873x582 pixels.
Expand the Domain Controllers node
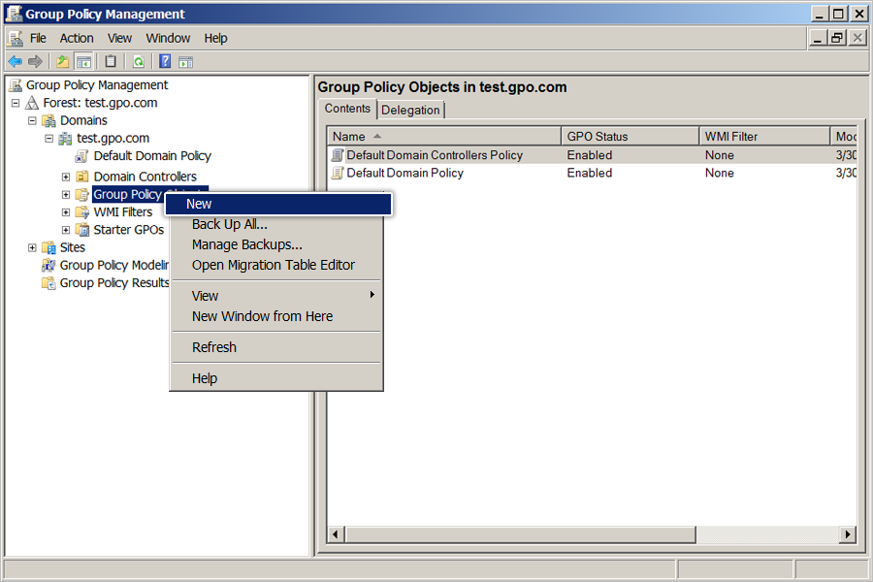[x=66, y=177]
